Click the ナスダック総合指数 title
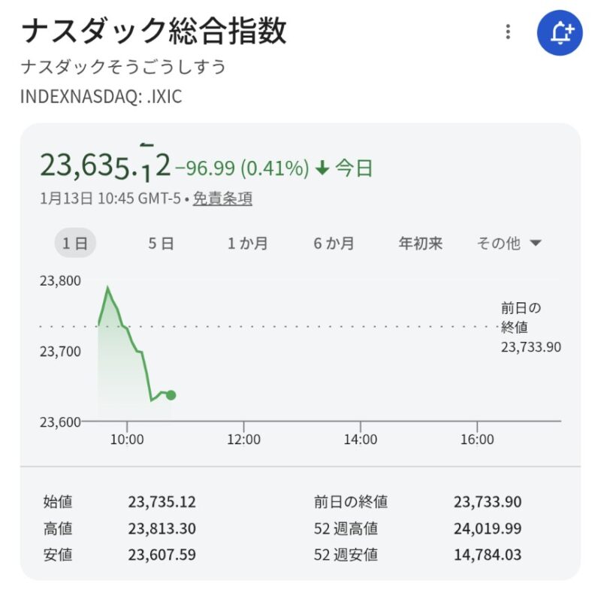This screenshot has height=596, width=601. [154, 32]
